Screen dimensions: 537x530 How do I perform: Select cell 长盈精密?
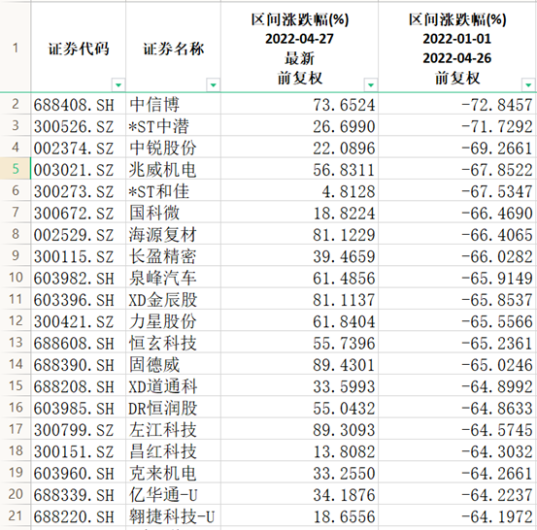[x=173, y=255]
